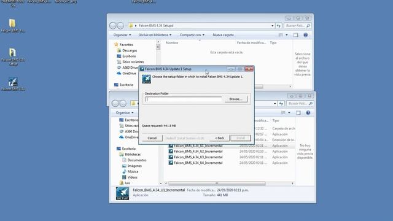Change view icon in lower Explorer window
393x221 pixels.
point(283,113)
